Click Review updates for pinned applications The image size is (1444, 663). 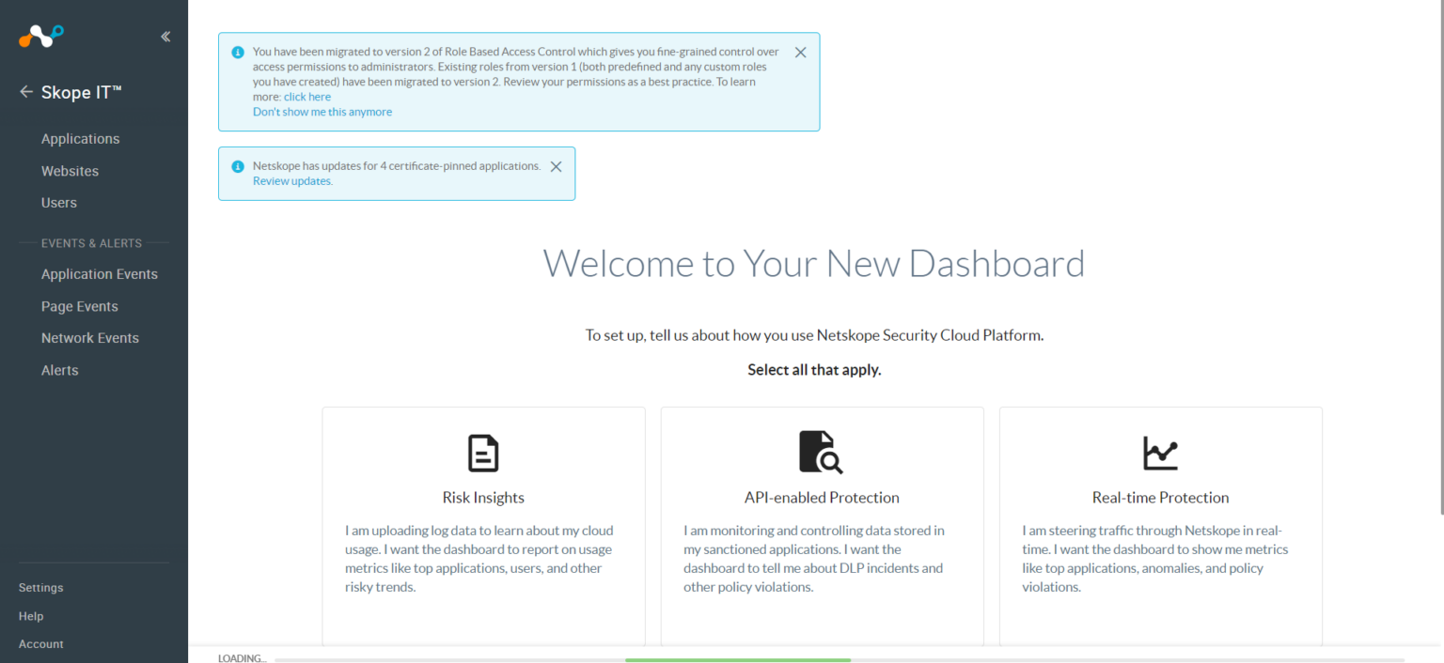[x=291, y=180]
